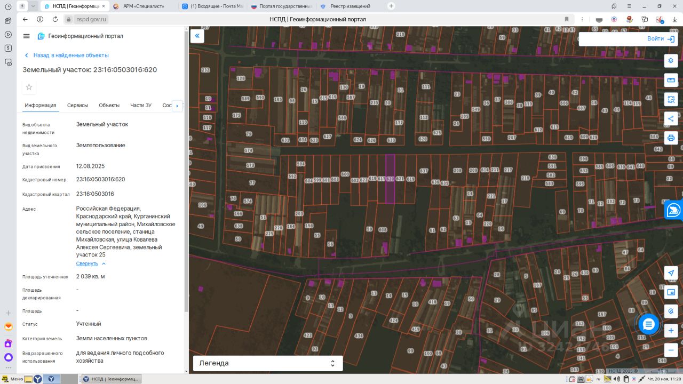This screenshot has width=683, height=384.
Task: Click the highlighted parcel 620 on map
Action: point(390,189)
